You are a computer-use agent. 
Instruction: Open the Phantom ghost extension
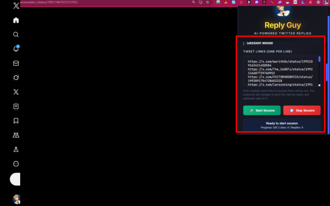coord(280,2)
